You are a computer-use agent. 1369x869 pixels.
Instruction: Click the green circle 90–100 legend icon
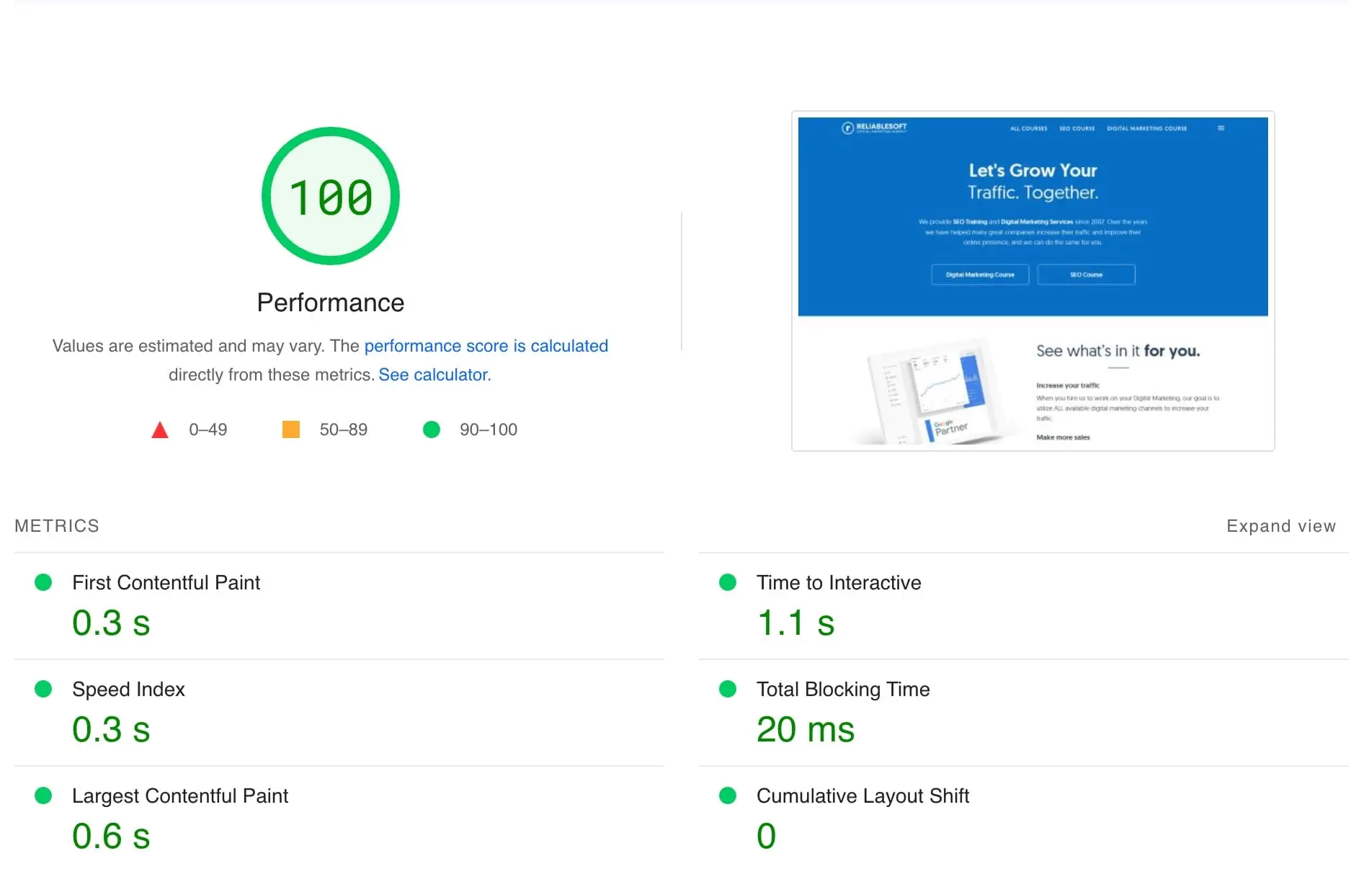point(431,429)
